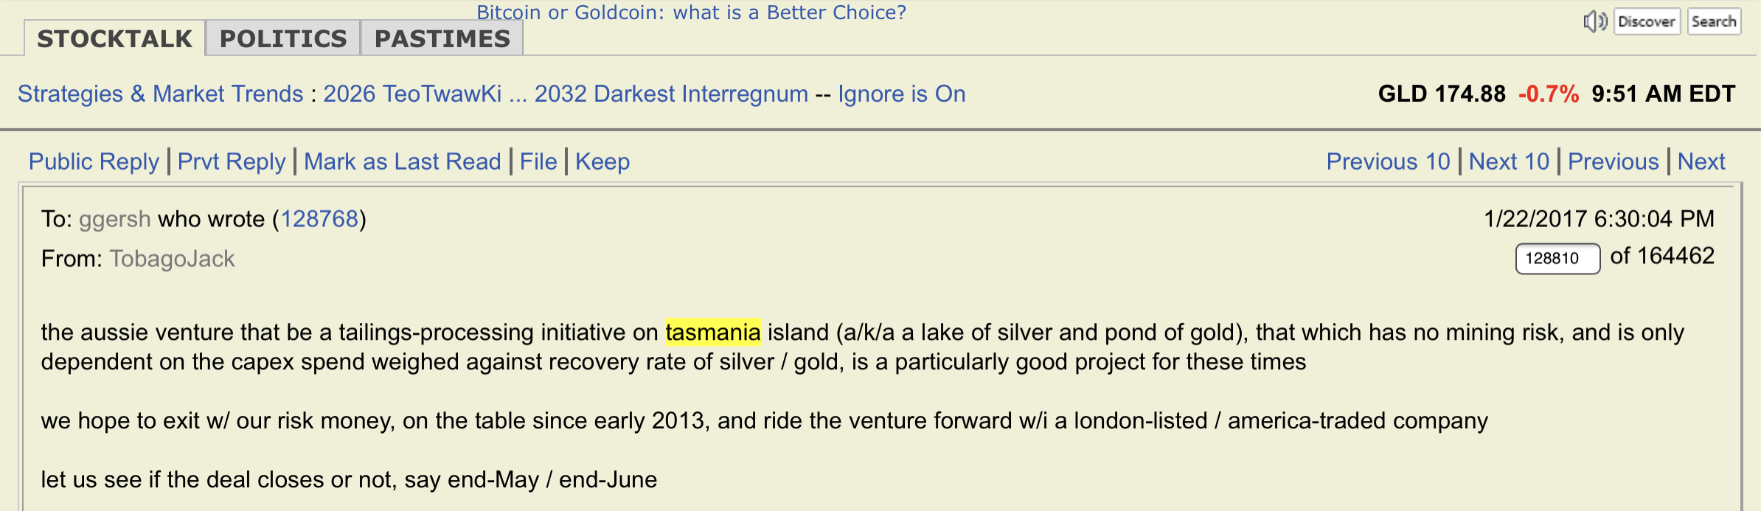
Task: Go to Previous 10 messages
Action: [x=1388, y=161]
